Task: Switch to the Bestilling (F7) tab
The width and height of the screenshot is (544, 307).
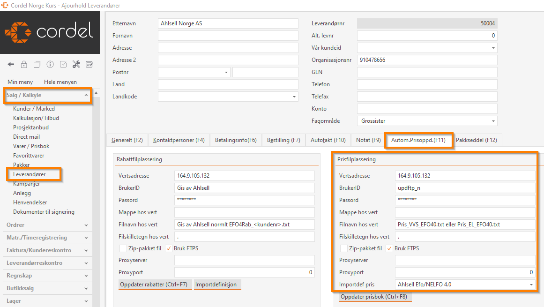Action: pos(283,140)
